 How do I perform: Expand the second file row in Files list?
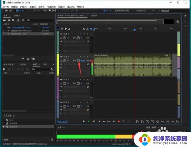pyautogui.click(x=4, y=31)
